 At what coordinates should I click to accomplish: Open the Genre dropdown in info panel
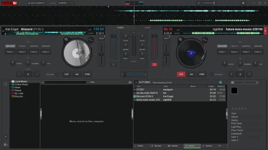[x=261, y=120]
